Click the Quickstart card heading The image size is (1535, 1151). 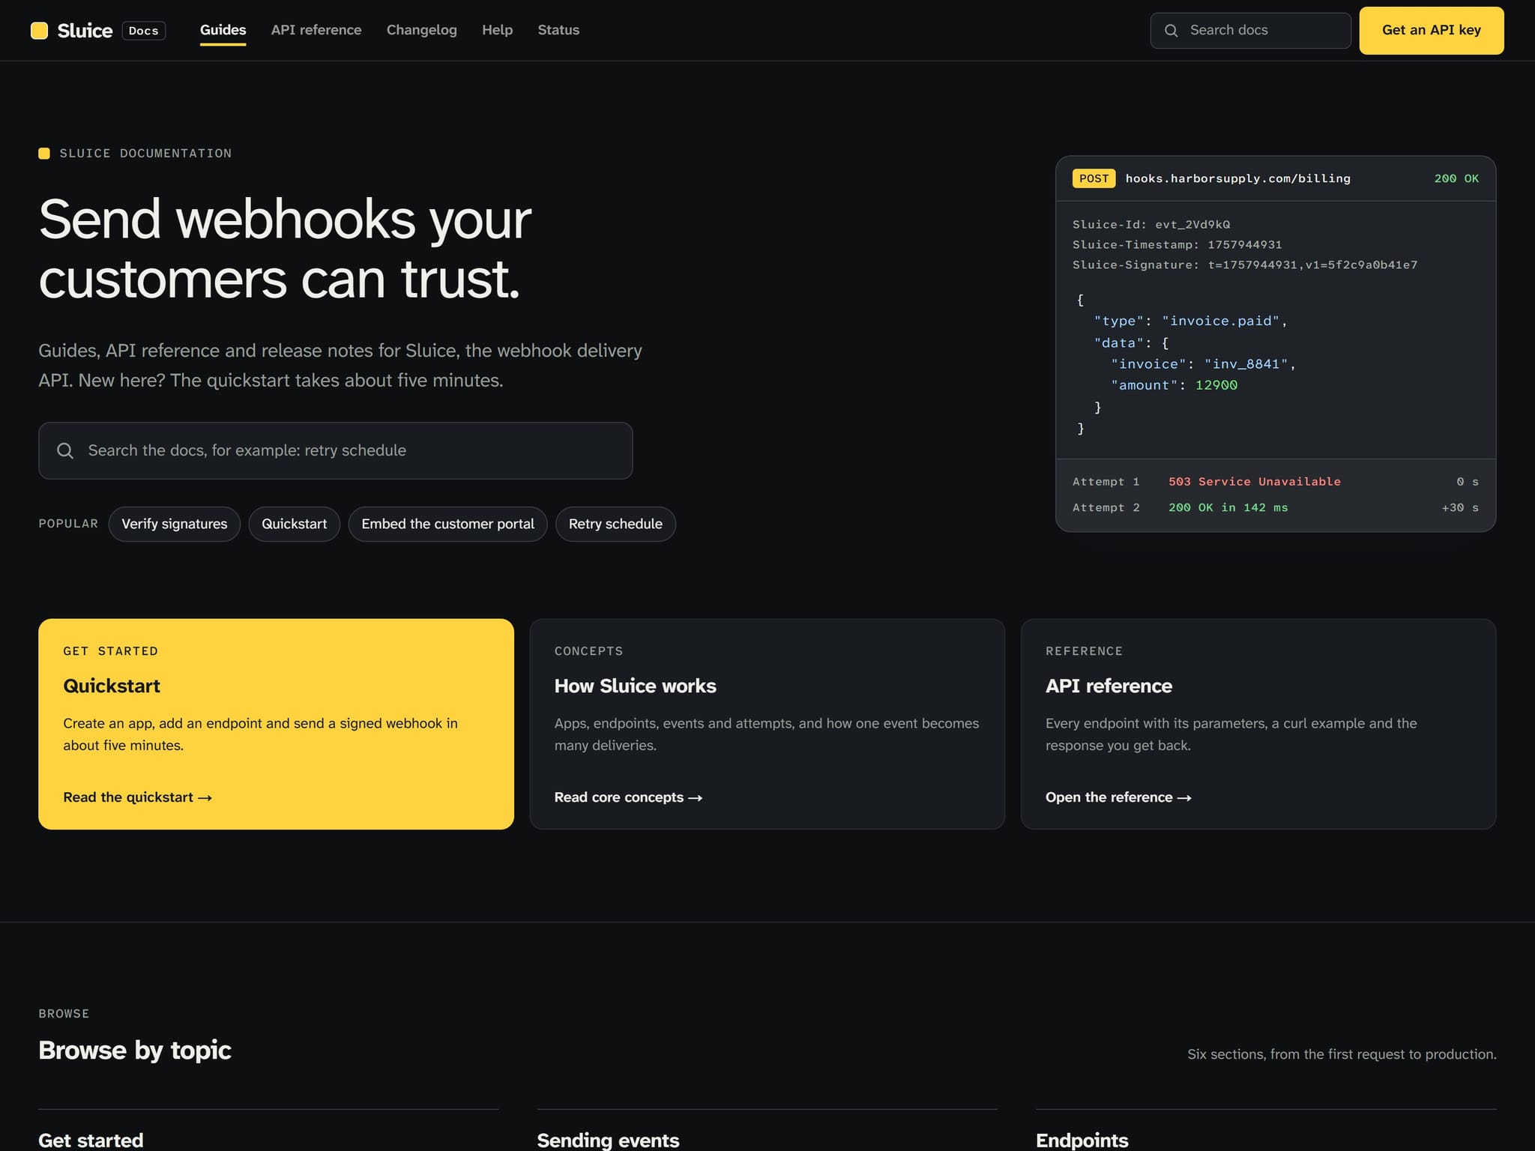(x=112, y=686)
